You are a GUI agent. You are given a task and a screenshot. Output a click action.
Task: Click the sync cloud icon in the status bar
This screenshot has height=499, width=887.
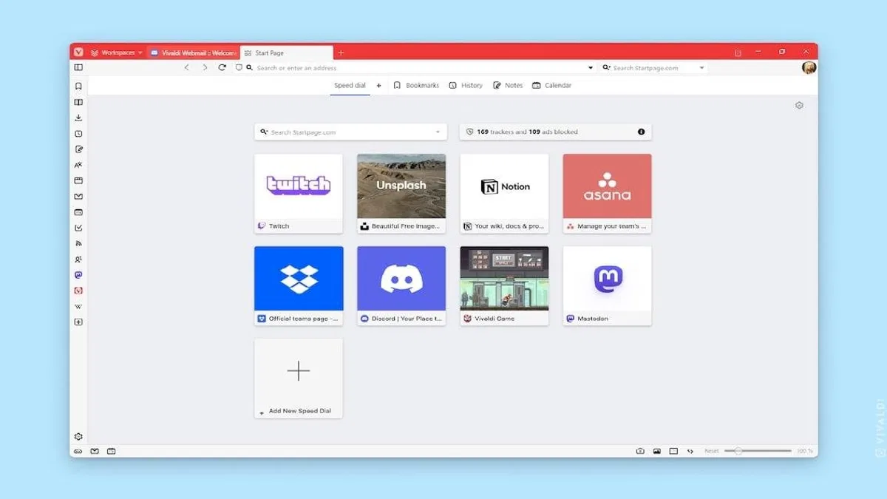click(x=78, y=451)
